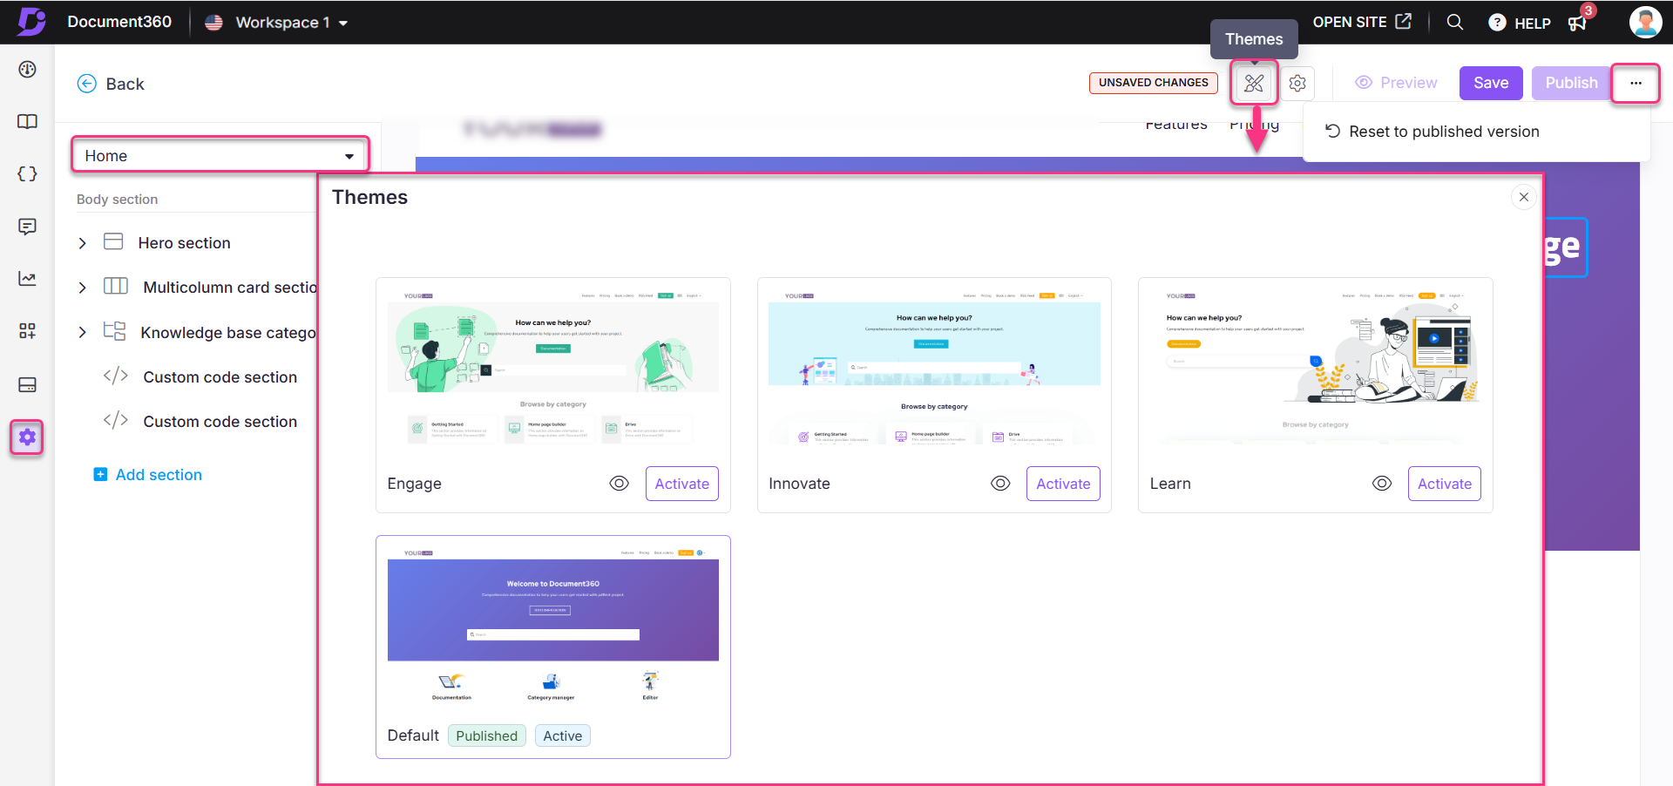This screenshot has width=1673, height=786.
Task: Activate the Innovate theme
Action: pyautogui.click(x=1063, y=484)
